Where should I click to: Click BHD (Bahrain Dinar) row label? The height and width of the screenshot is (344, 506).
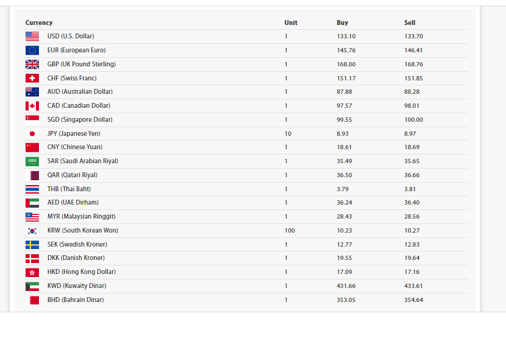pyautogui.click(x=76, y=300)
